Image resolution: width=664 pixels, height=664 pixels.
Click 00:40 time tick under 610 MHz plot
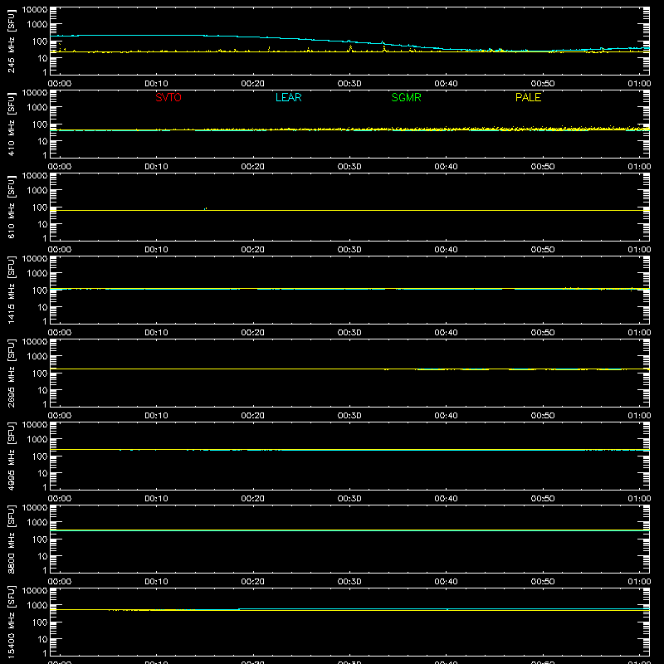click(x=446, y=250)
